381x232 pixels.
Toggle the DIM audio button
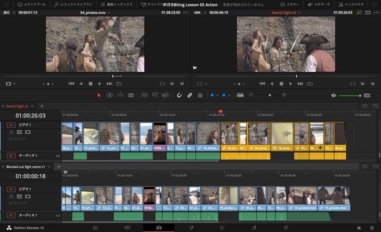pos(367,95)
